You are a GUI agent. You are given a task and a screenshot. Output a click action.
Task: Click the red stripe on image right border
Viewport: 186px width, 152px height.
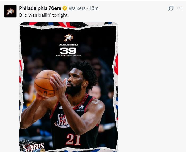[x=116, y=65]
